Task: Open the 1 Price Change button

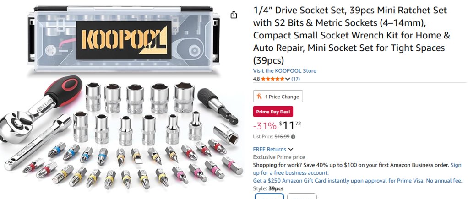Action: [x=278, y=97]
